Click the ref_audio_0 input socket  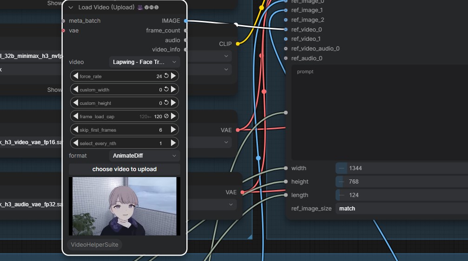[286, 58]
